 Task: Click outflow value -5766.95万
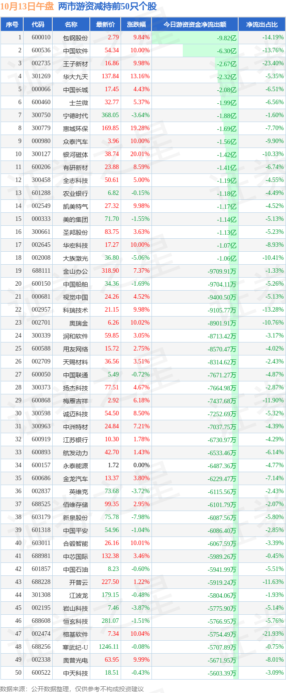(222, 621)
